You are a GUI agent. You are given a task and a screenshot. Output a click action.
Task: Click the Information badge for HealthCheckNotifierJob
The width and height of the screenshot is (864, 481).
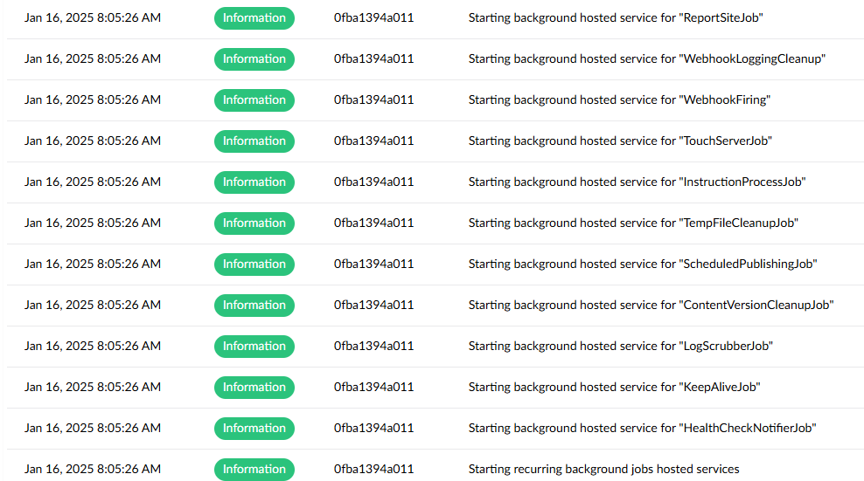(x=254, y=428)
